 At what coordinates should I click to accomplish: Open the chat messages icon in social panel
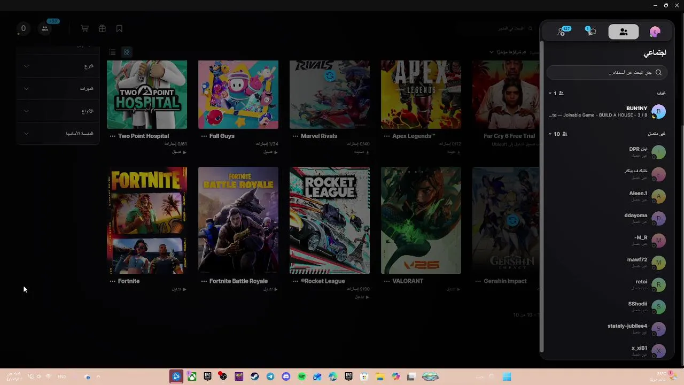point(590,32)
